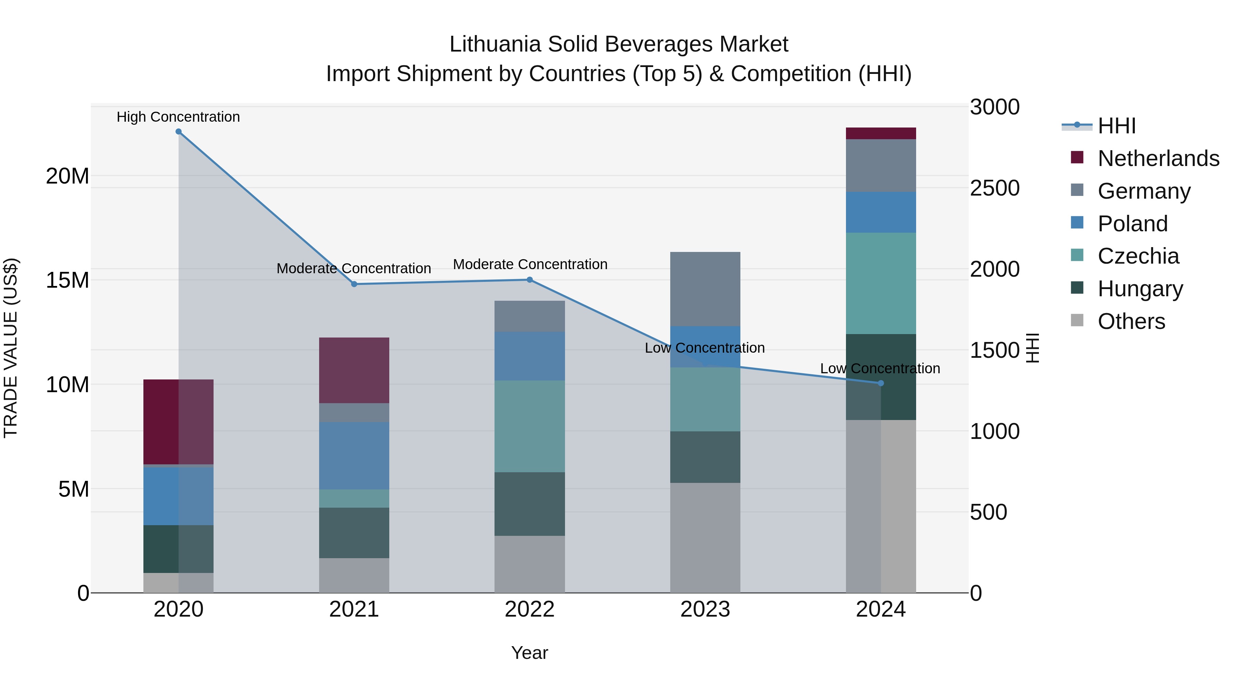Click the 'Moderate Concentration' label above 2021
This screenshot has height=696, width=1238.
(354, 268)
